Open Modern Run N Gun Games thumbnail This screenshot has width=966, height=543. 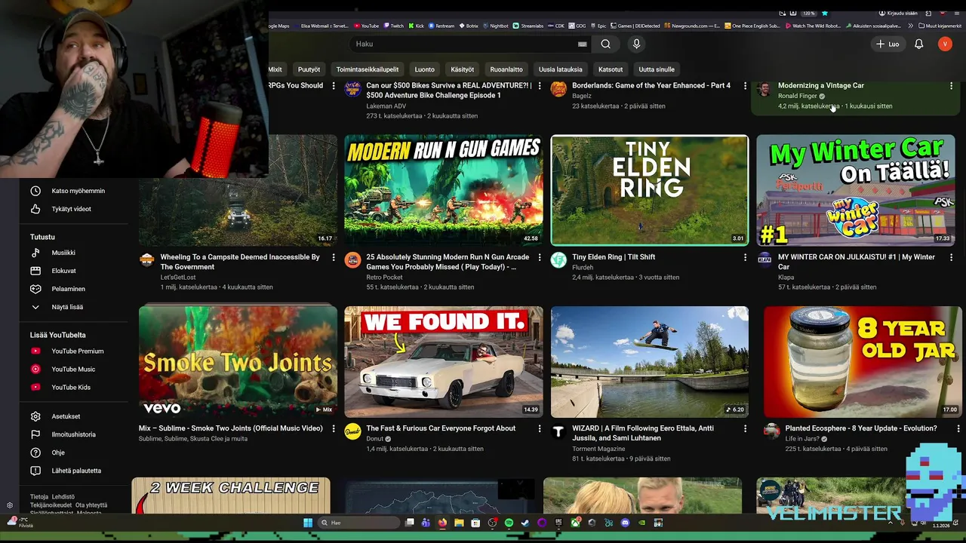click(444, 190)
